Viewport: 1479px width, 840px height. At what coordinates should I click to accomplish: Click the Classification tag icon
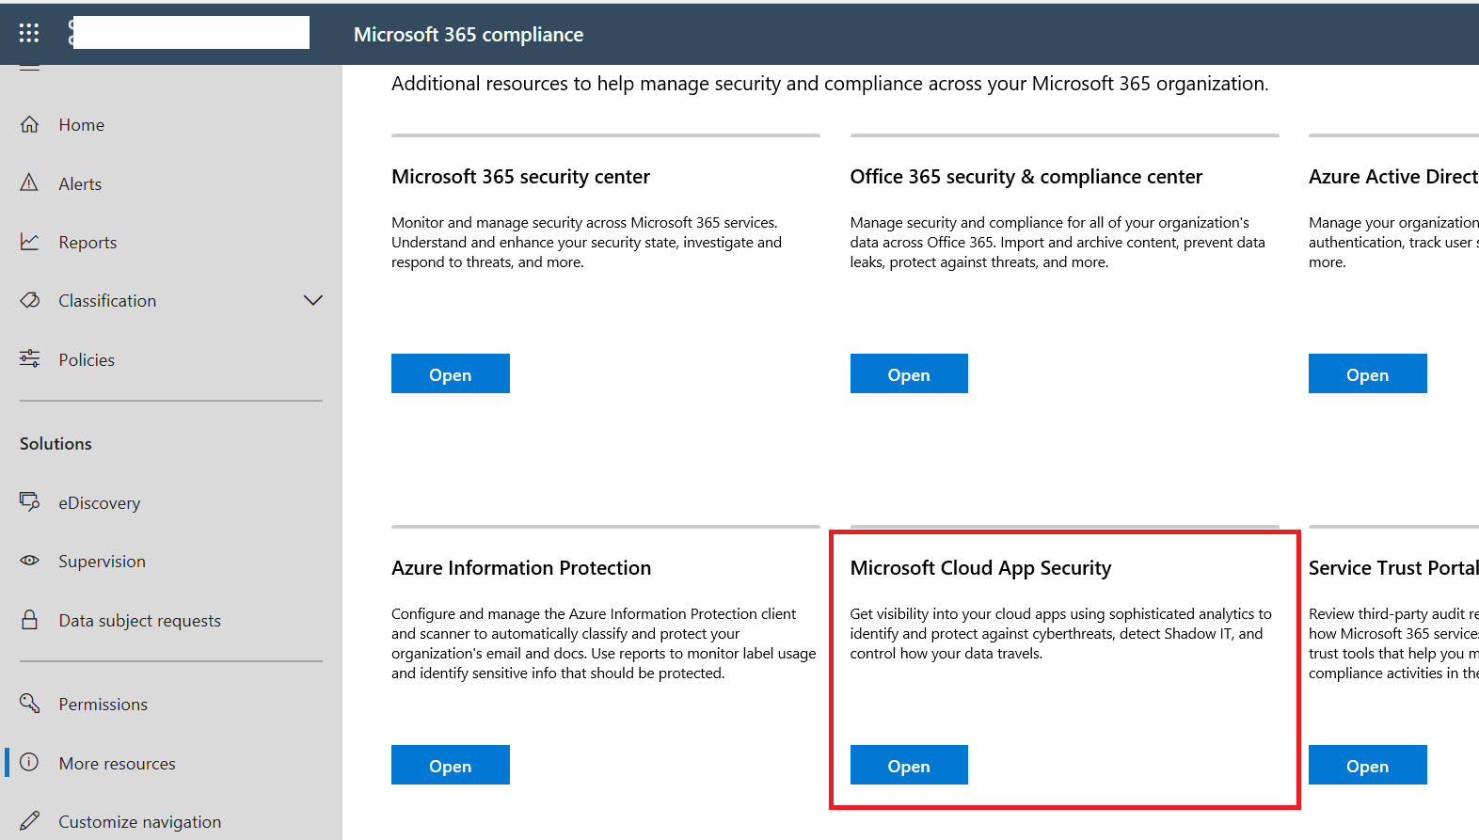(x=30, y=300)
